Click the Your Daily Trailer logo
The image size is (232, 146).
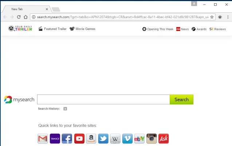[20, 28]
